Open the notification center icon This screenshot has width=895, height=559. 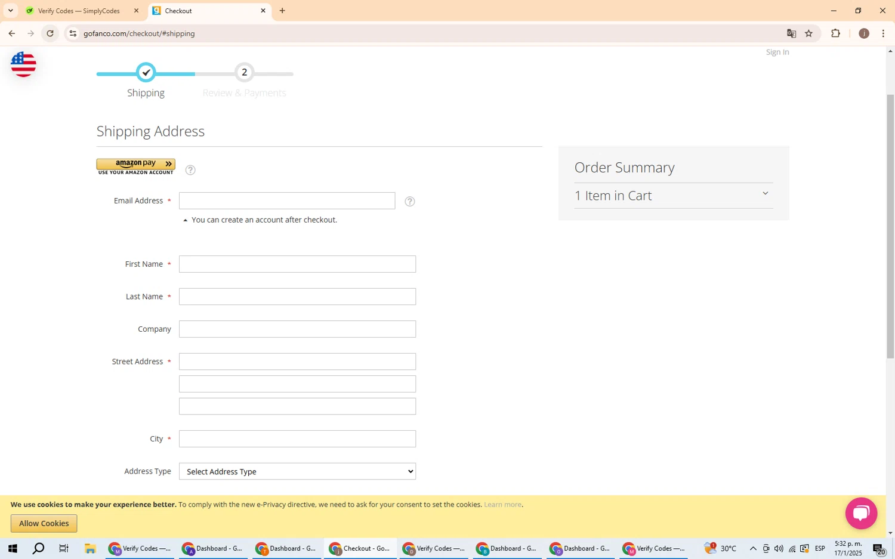[879, 549]
